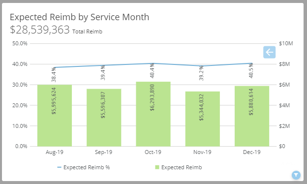The image size is (307, 184).
Task: Click the $4M right axis label
Action: tap(284, 105)
